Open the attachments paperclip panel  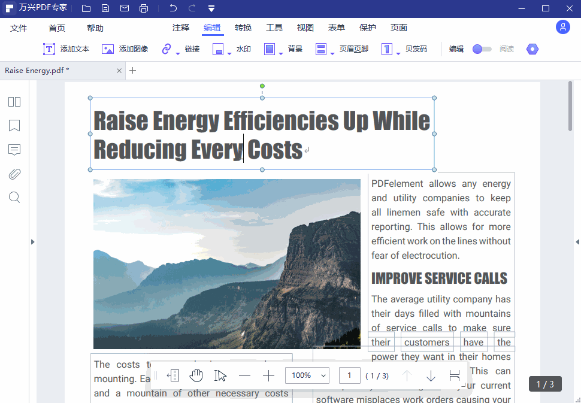point(14,174)
